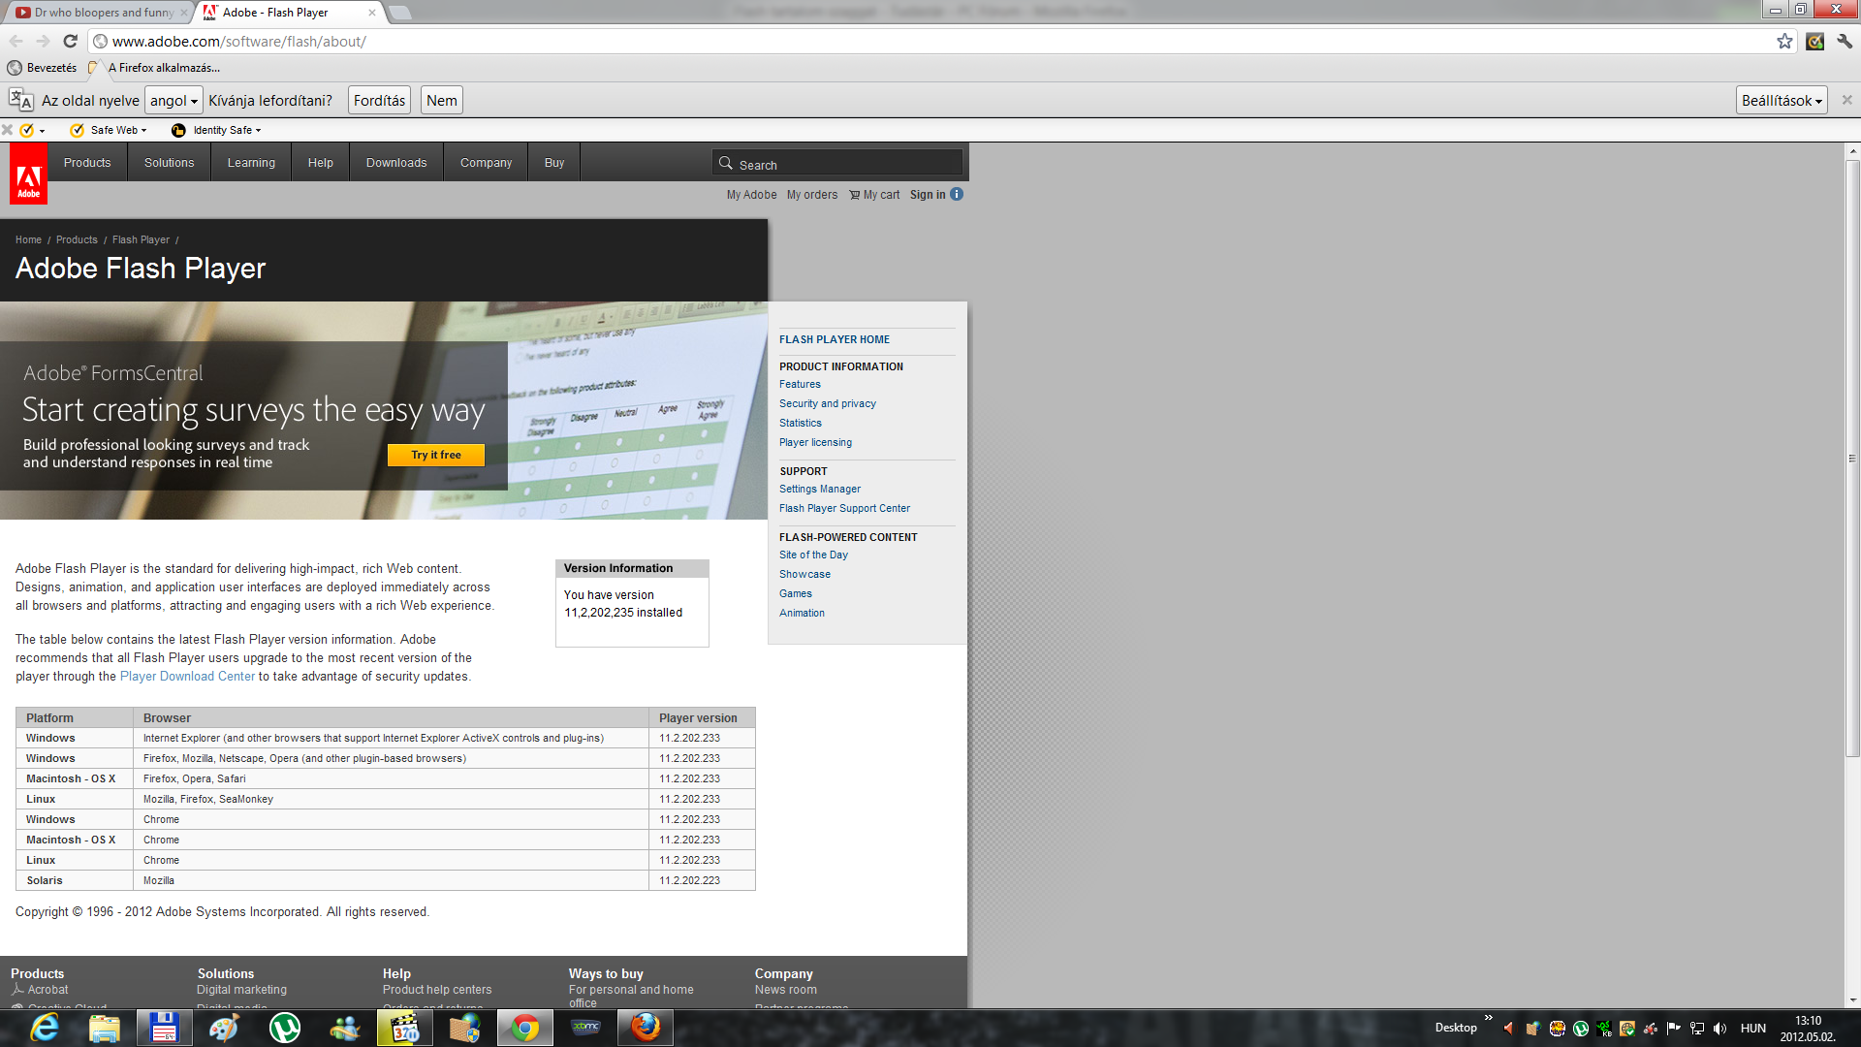Reload the Adobe Flash page
Viewport: 1861px width, 1047px height.
tap(70, 41)
